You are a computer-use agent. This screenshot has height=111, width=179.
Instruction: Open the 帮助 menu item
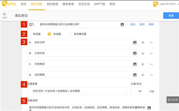pos(112,4)
